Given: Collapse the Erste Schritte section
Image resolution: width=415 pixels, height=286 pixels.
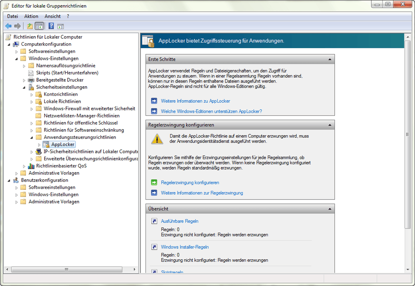Looking at the screenshot, I should (x=331, y=59).
